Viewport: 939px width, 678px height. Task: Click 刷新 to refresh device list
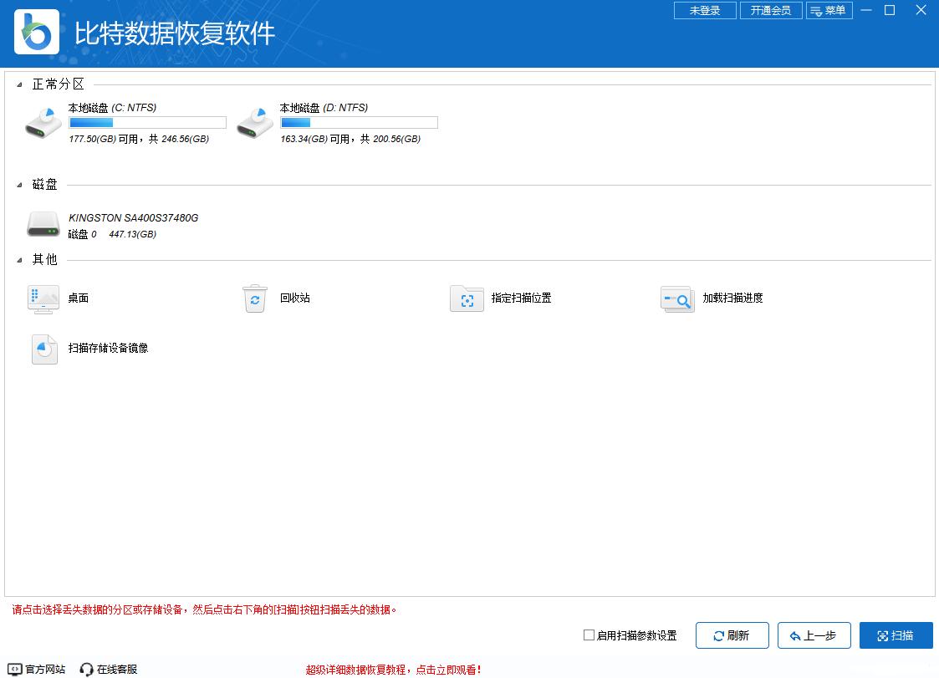pos(732,635)
